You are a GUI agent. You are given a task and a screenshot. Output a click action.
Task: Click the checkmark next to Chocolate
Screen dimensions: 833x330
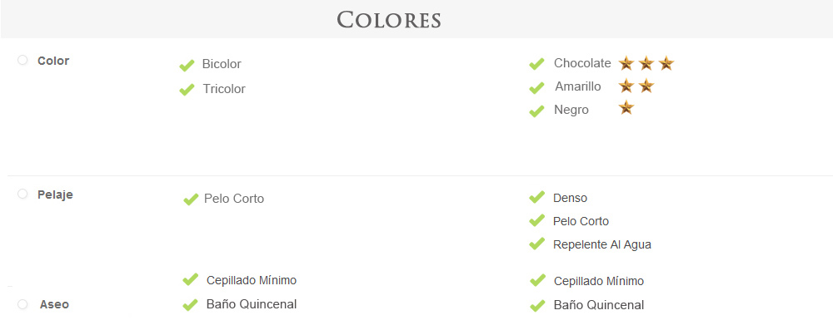click(x=536, y=64)
